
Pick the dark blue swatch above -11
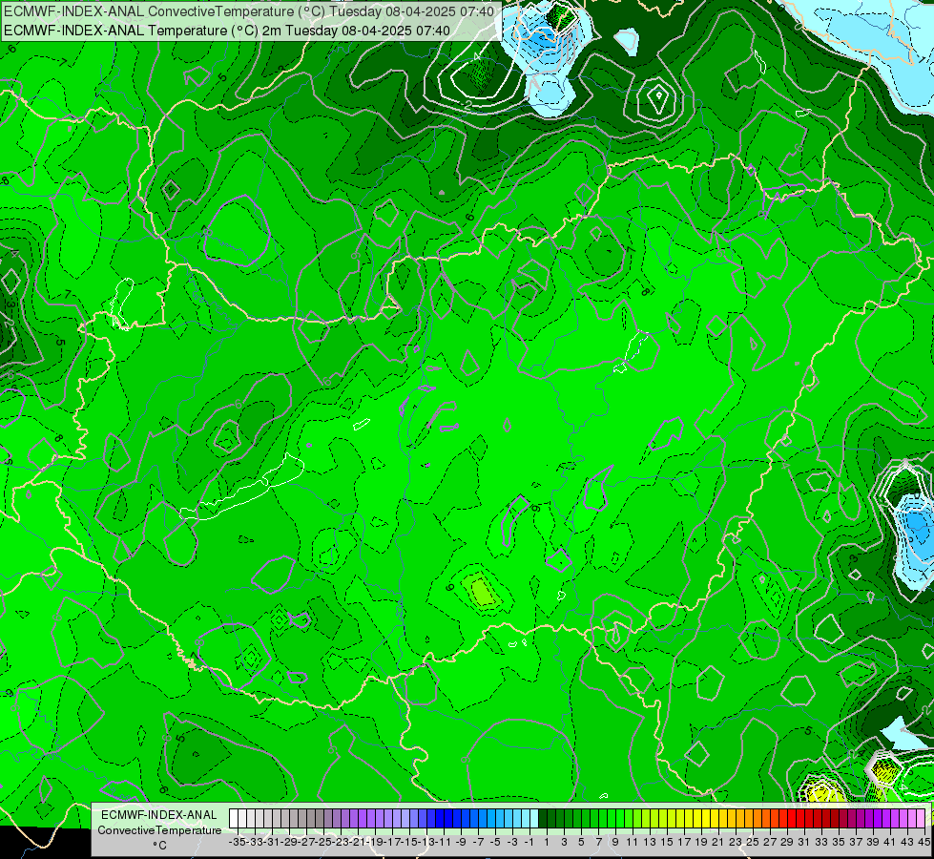[x=440, y=818]
